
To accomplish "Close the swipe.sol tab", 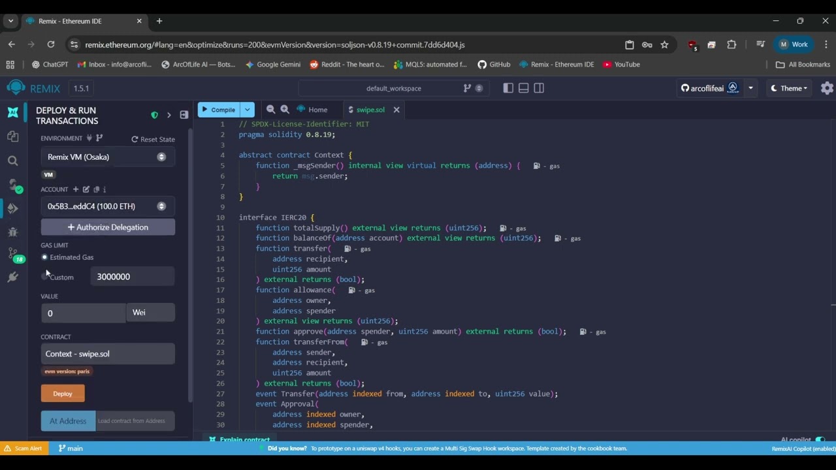I will [396, 110].
